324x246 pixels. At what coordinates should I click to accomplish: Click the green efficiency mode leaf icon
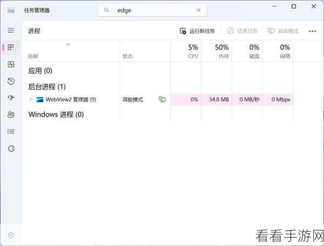pyautogui.click(x=162, y=99)
